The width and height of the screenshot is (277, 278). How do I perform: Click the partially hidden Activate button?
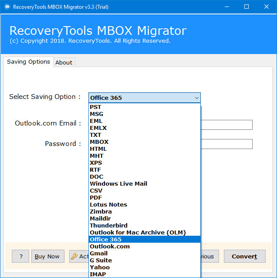79,256
